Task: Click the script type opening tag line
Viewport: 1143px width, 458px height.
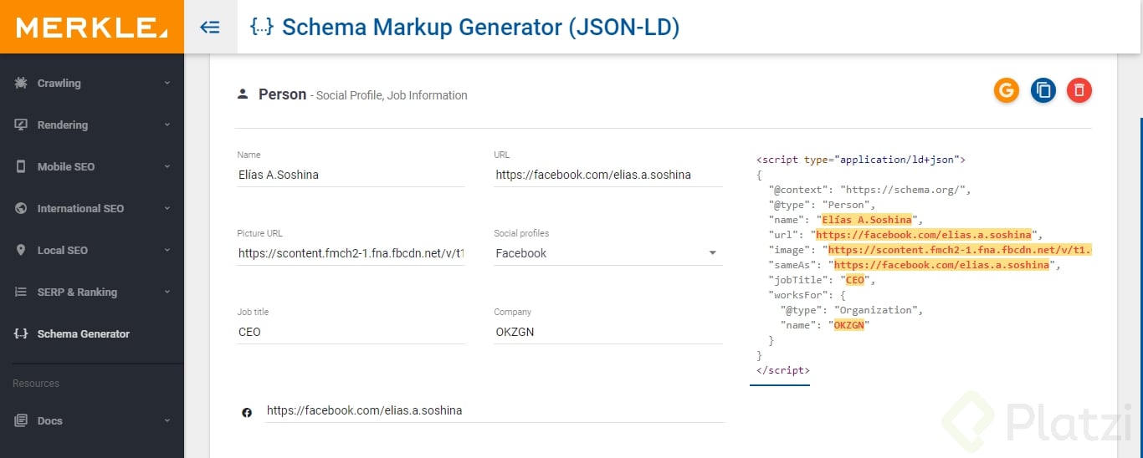Action: (861, 159)
